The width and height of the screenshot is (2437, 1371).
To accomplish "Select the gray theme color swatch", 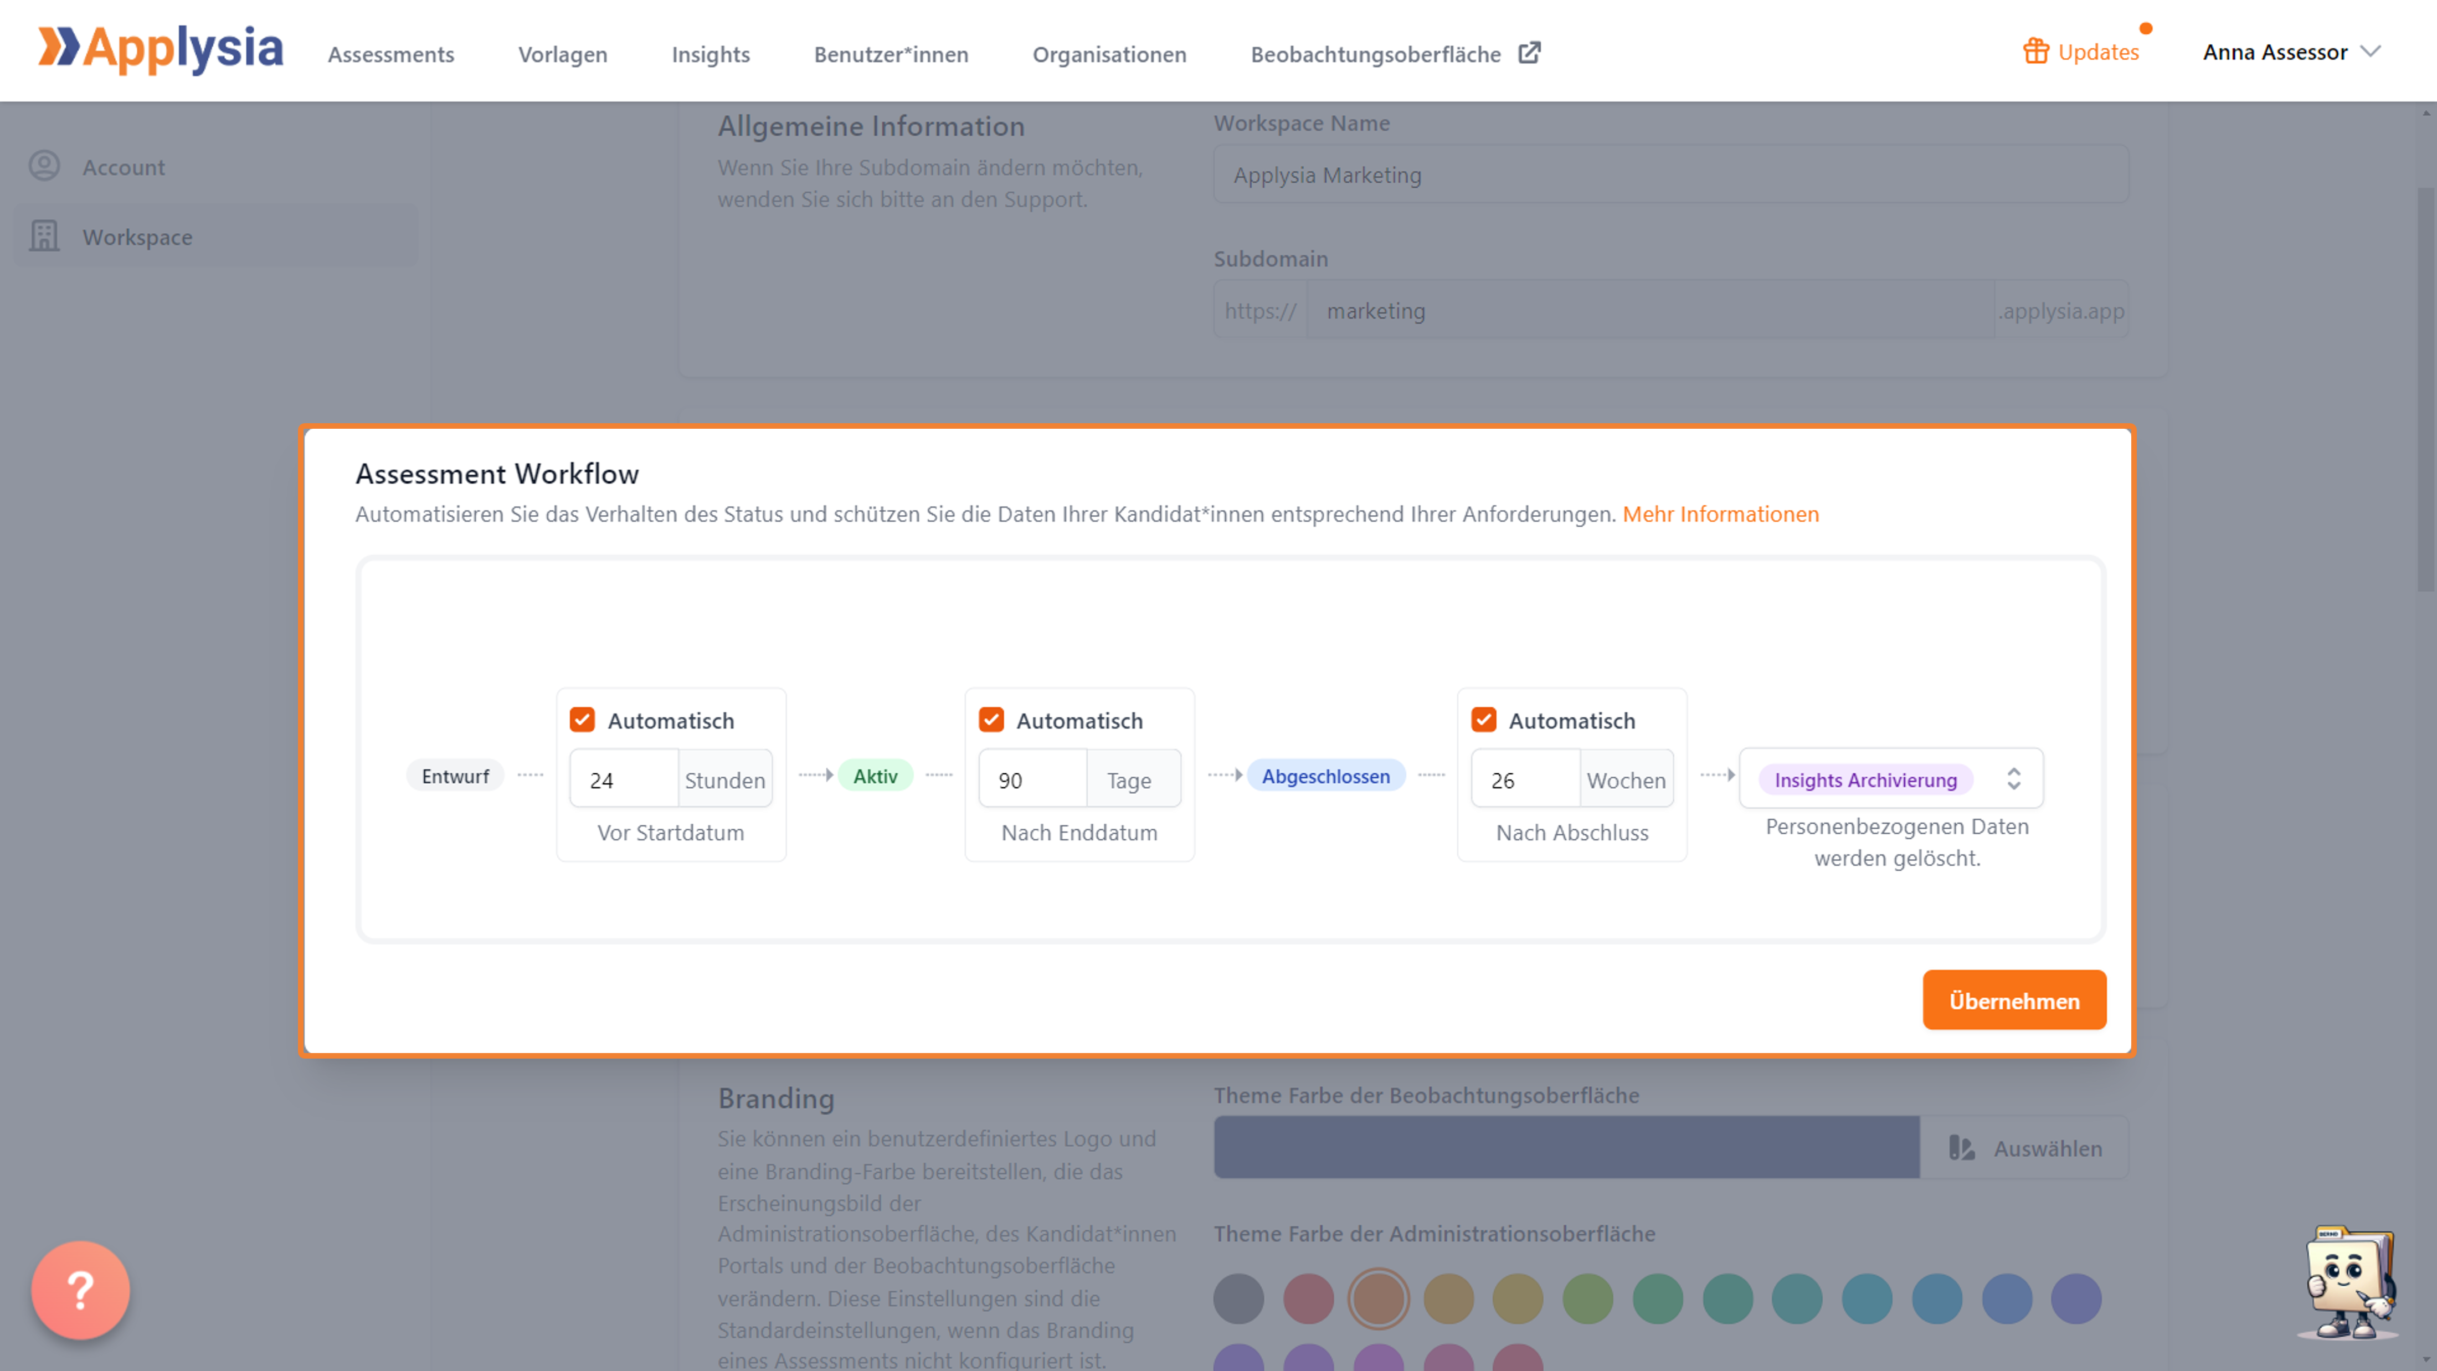I will tap(1238, 1298).
